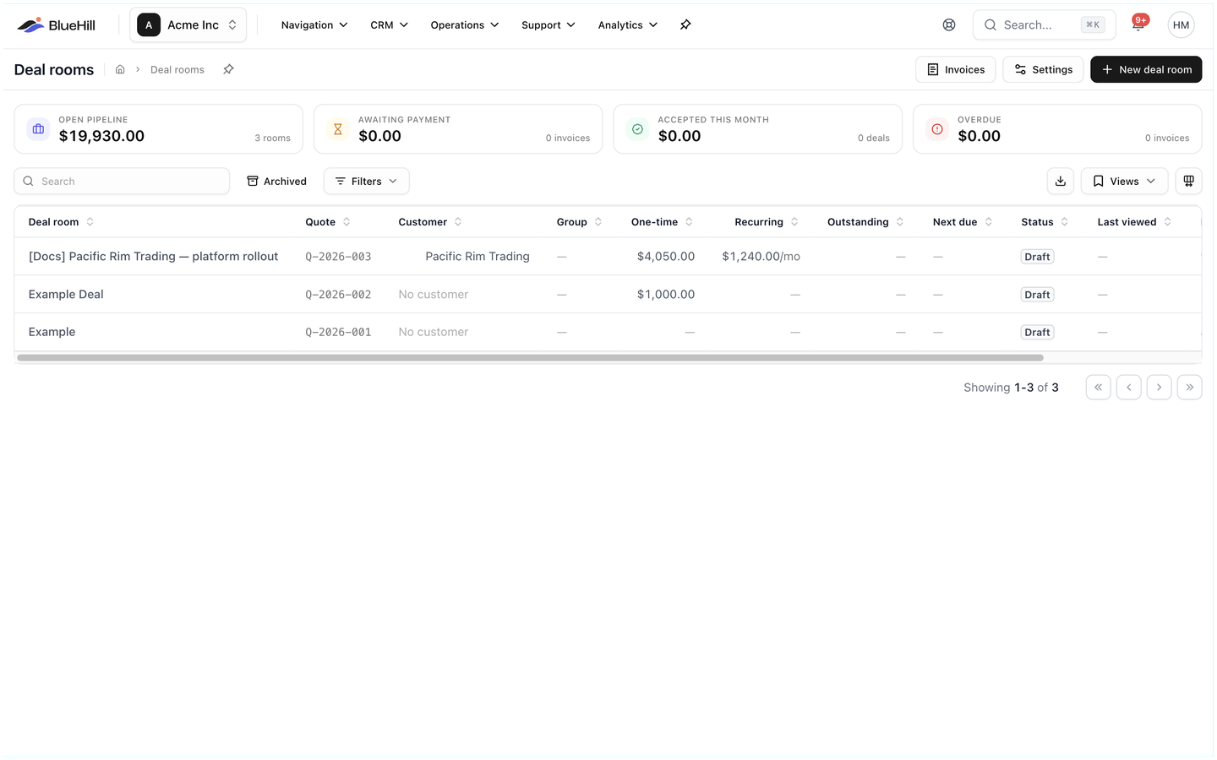Focus the deal rooms Search field
Screen dimensions: 1217x760
pos(122,182)
